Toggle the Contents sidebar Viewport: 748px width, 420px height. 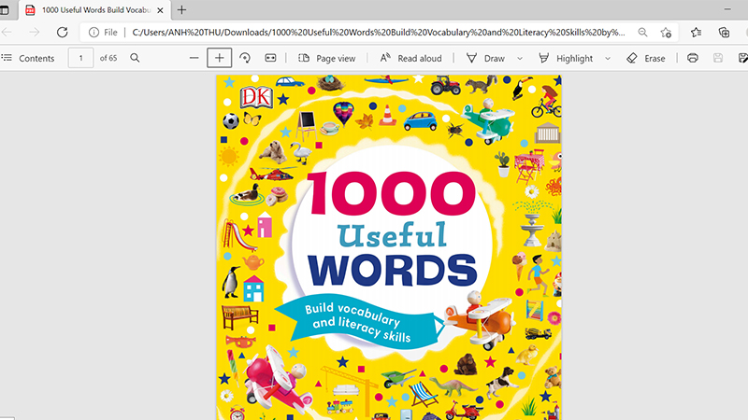28,58
